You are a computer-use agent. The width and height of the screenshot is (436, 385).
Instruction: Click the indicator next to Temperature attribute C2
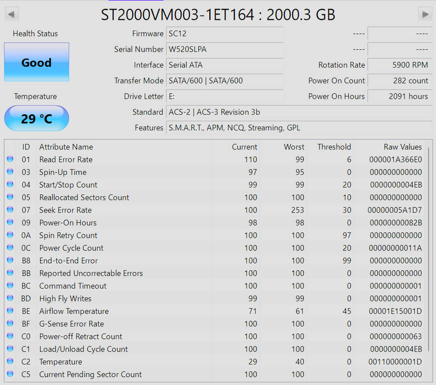click(10, 361)
